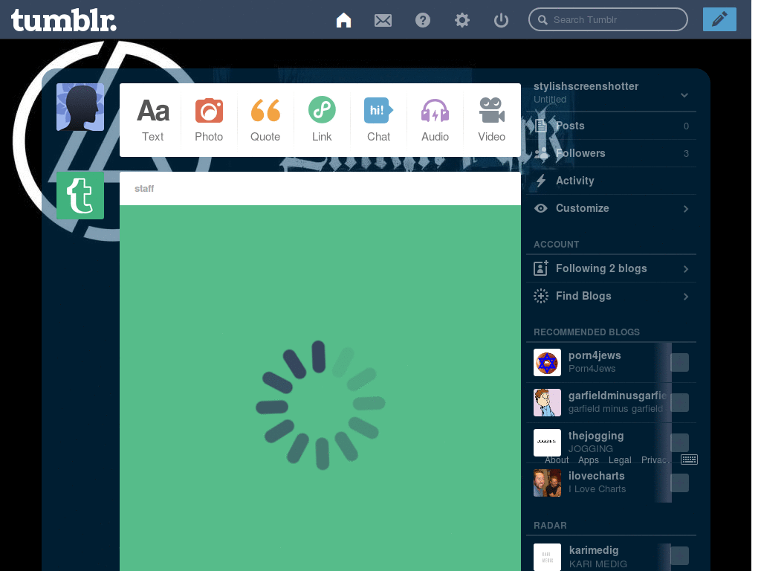Click the About footer link
Screen dimensions: 761x571
click(x=557, y=459)
